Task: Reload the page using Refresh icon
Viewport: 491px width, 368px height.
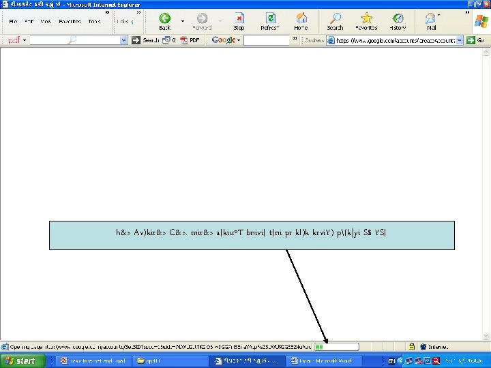Action: [x=270, y=18]
